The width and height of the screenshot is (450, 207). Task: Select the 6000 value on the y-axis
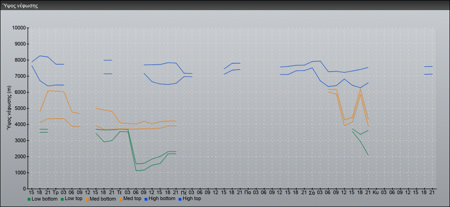[x=20, y=92]
